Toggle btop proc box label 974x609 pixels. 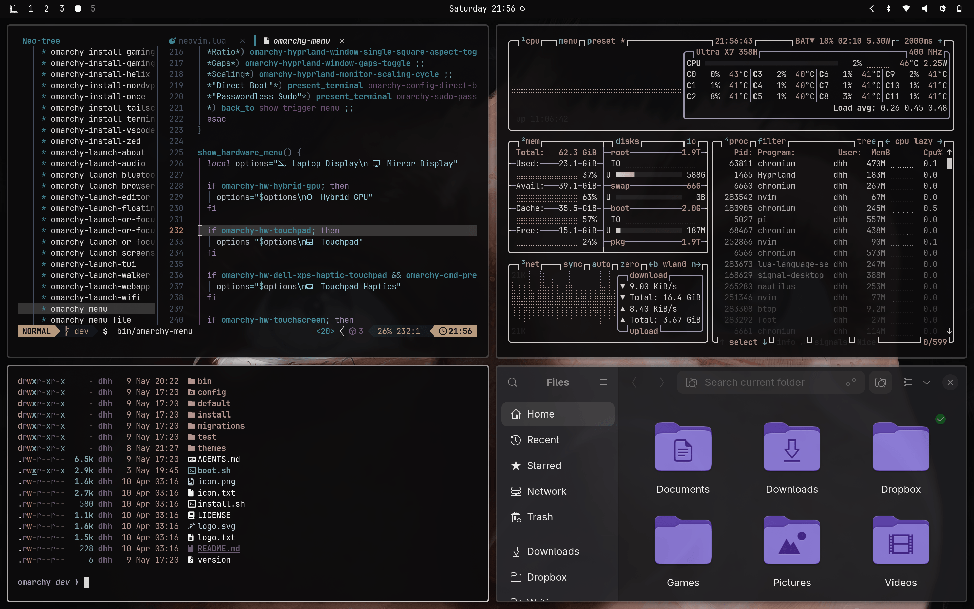click(737, 141)
